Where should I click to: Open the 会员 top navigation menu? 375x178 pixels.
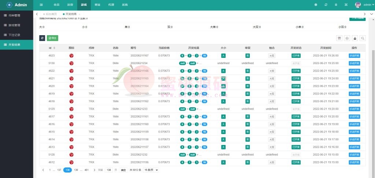56,5
